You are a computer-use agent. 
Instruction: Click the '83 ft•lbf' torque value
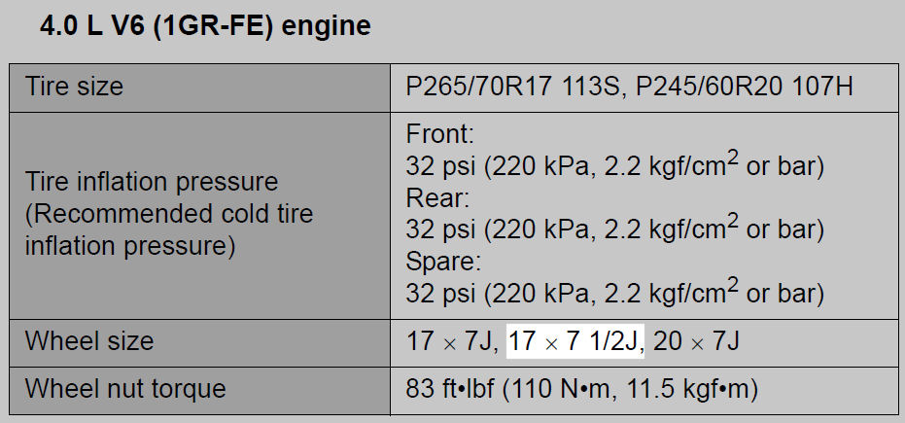point(450,390)
